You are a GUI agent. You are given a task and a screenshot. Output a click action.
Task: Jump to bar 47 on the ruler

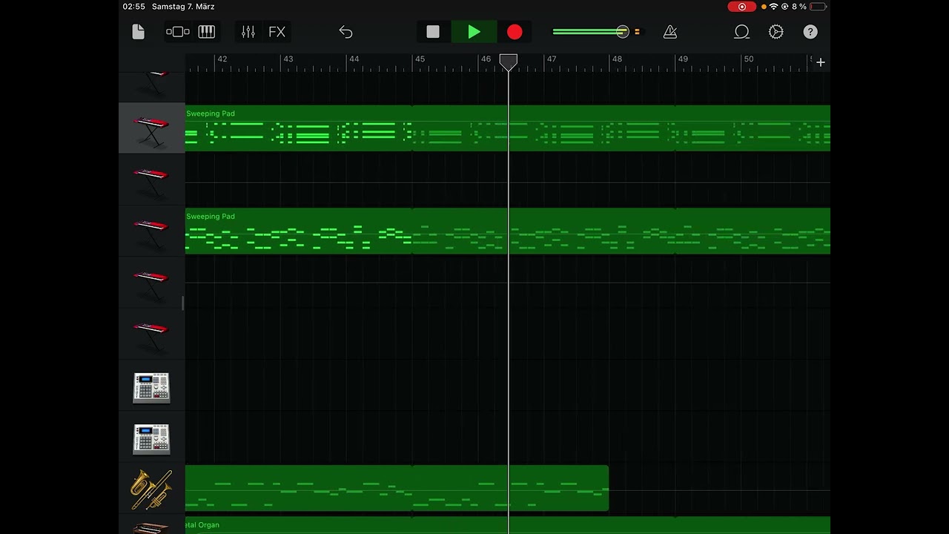552,59
